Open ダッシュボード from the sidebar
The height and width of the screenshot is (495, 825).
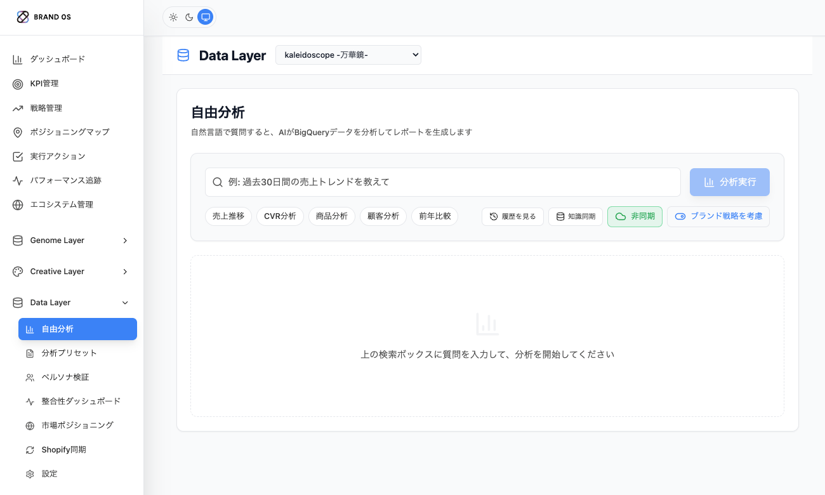click(x=57, y=59)
